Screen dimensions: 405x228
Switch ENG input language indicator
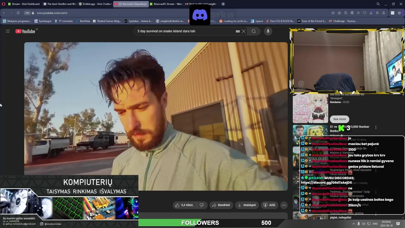(375, 224)
